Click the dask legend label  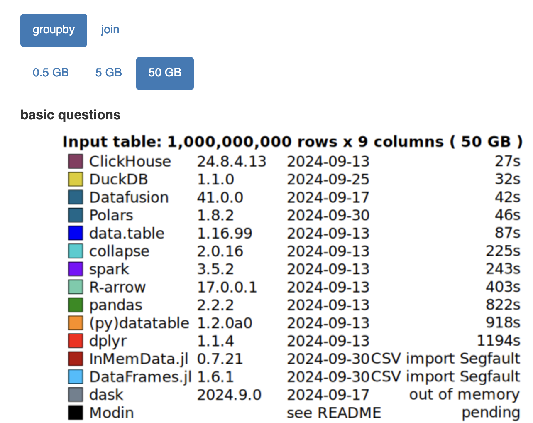(x=106, y=395)
